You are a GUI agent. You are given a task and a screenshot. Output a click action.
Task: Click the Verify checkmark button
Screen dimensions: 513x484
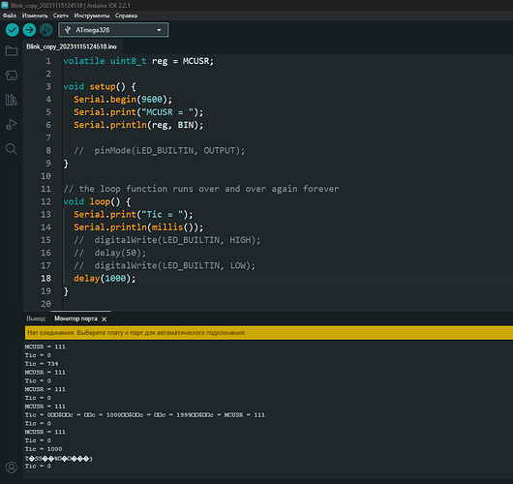(13, 30)
